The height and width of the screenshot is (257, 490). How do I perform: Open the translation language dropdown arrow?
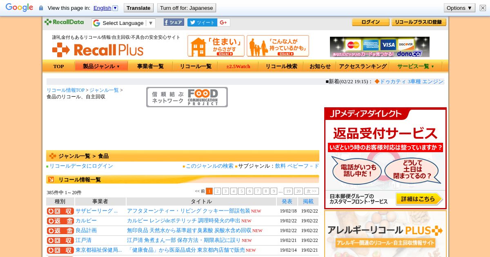coord(115,8)
